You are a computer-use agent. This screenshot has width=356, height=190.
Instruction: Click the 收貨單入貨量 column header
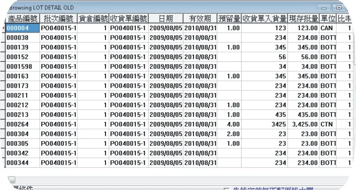click(264, 19)
